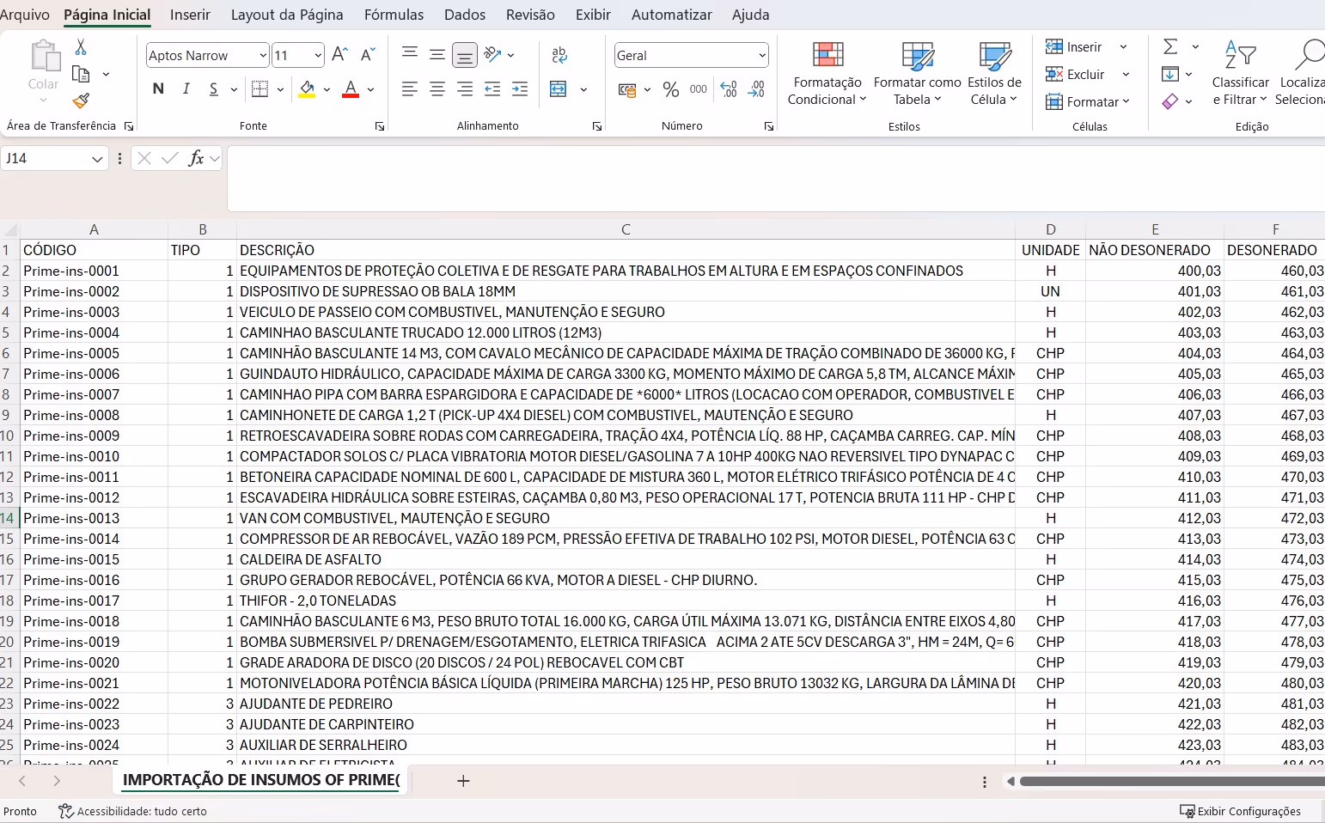Apply borders with the borders icon
This screenshot has width=1325, height=823.
coord(260,88)
